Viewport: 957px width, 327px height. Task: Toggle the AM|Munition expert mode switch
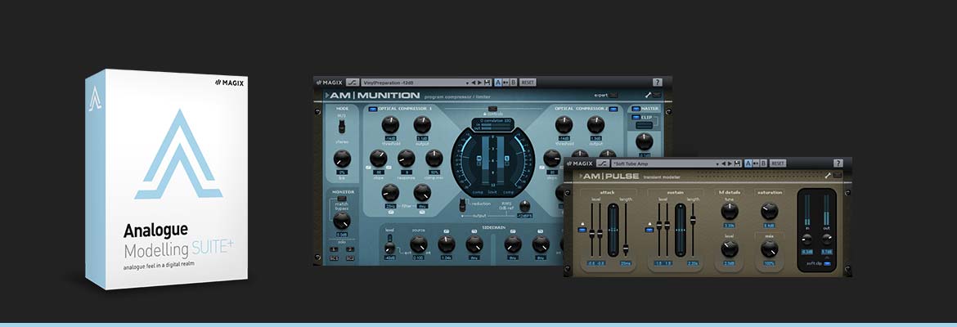tap(613, 95)
